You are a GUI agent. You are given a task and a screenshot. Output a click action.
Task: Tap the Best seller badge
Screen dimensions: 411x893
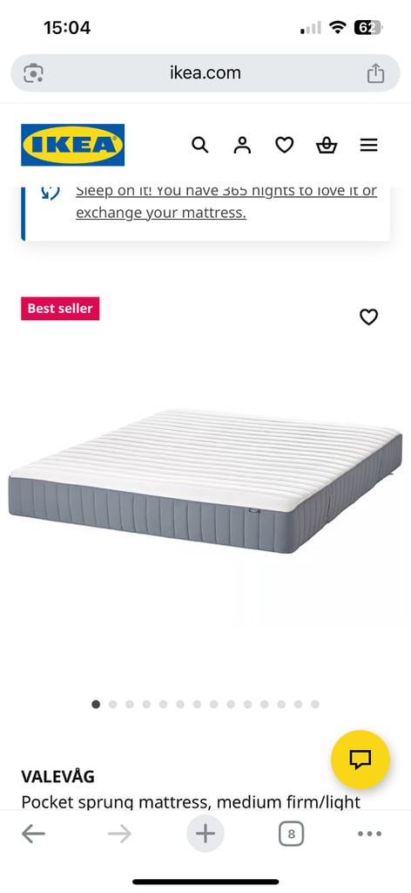pos(60,308)
